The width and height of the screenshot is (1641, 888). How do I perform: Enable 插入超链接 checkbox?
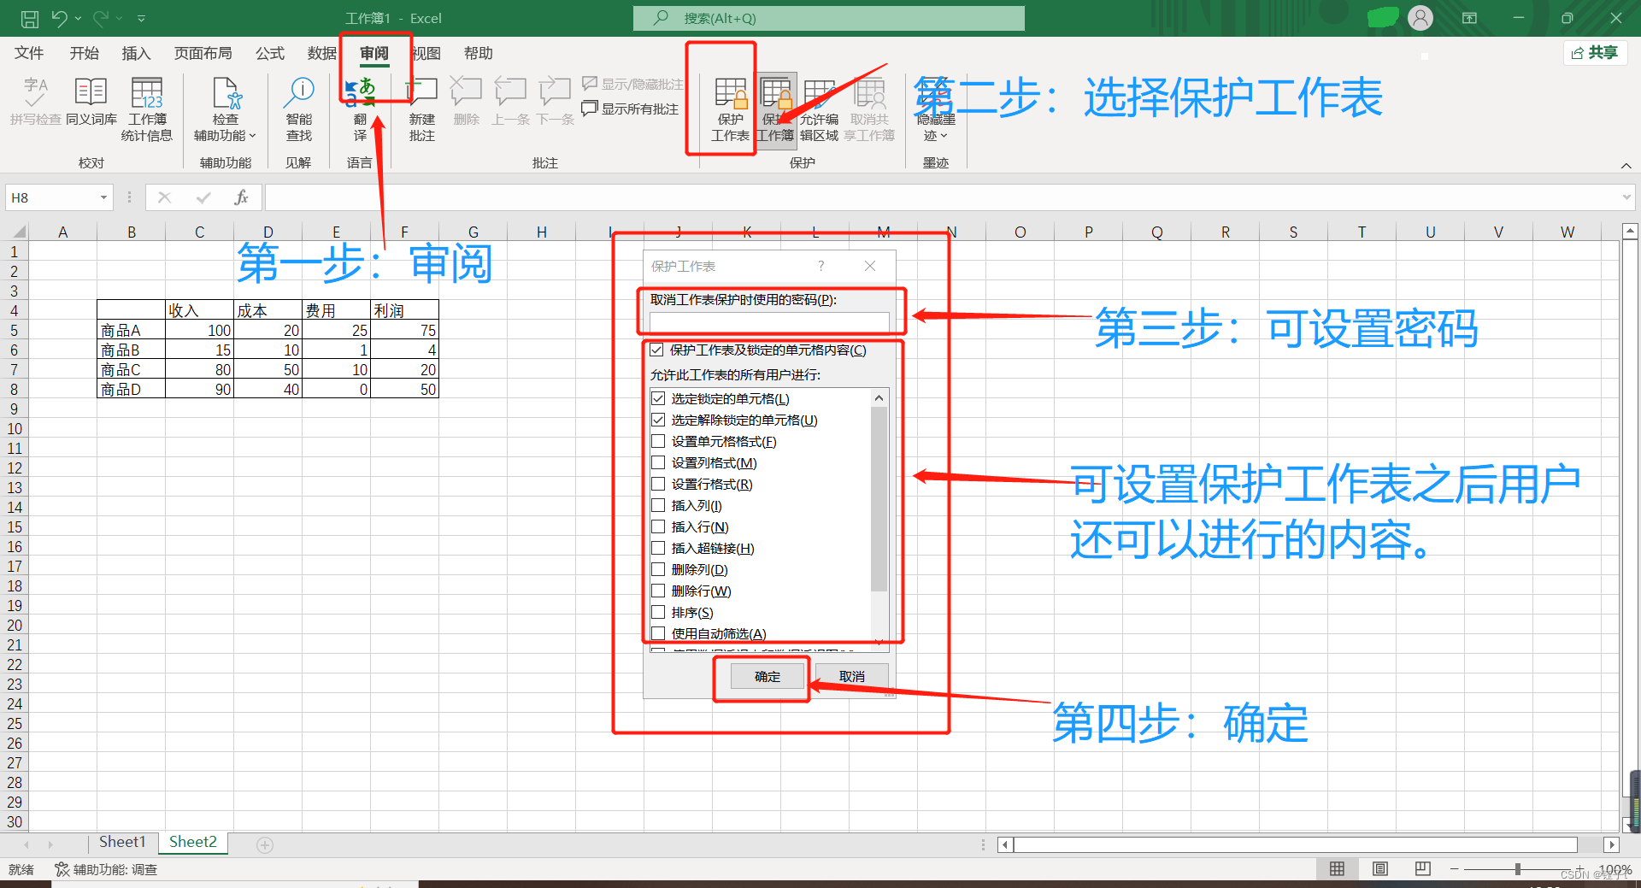coord(658,548)
